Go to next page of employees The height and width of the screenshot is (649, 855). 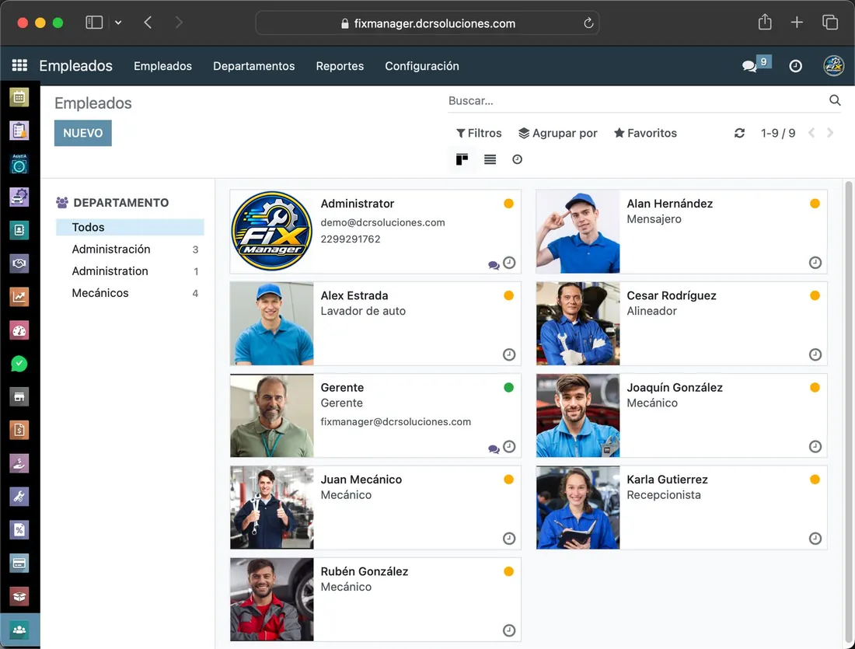[x=830, y=133]
